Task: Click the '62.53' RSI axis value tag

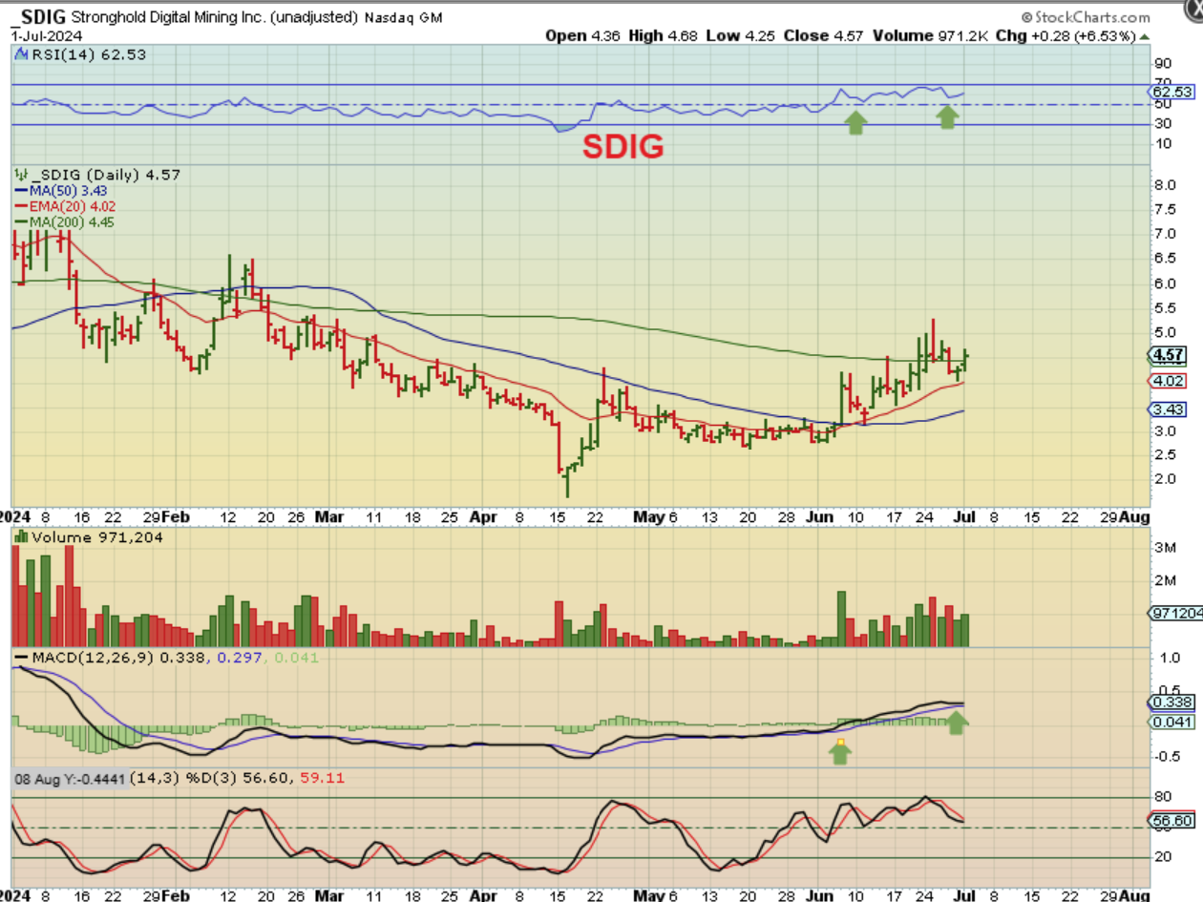Action: point(1173,92)
